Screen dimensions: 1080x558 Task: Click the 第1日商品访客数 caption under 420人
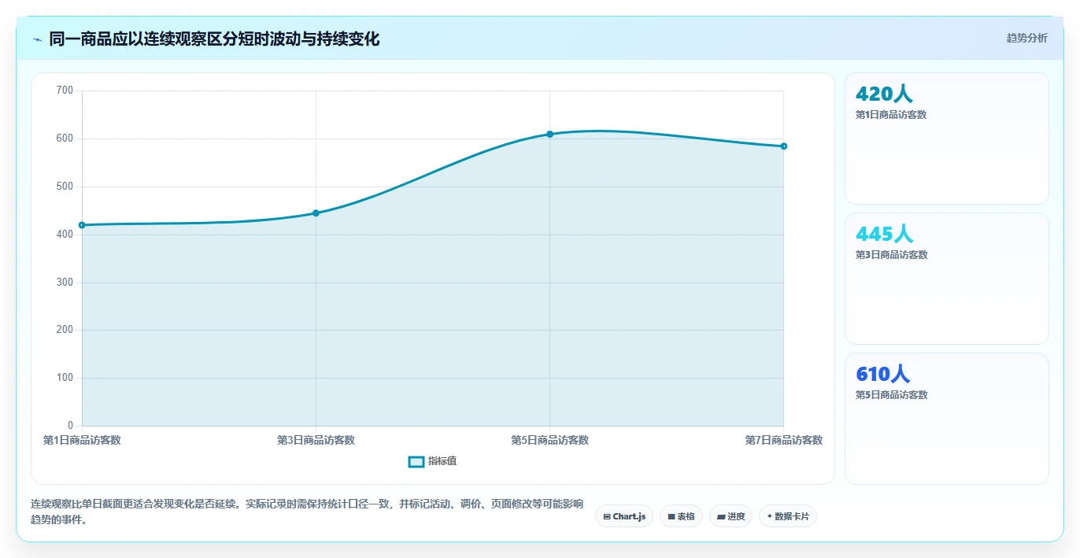click(891, 115)
